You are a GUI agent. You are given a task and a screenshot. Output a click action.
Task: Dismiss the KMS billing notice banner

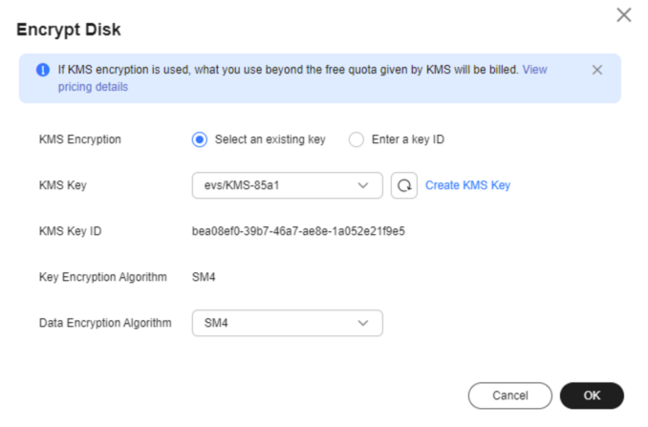coord(596,70)
